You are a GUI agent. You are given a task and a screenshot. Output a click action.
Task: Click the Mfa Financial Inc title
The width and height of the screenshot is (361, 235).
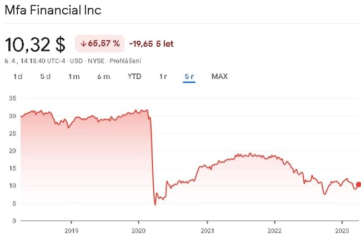click(53, 10)
